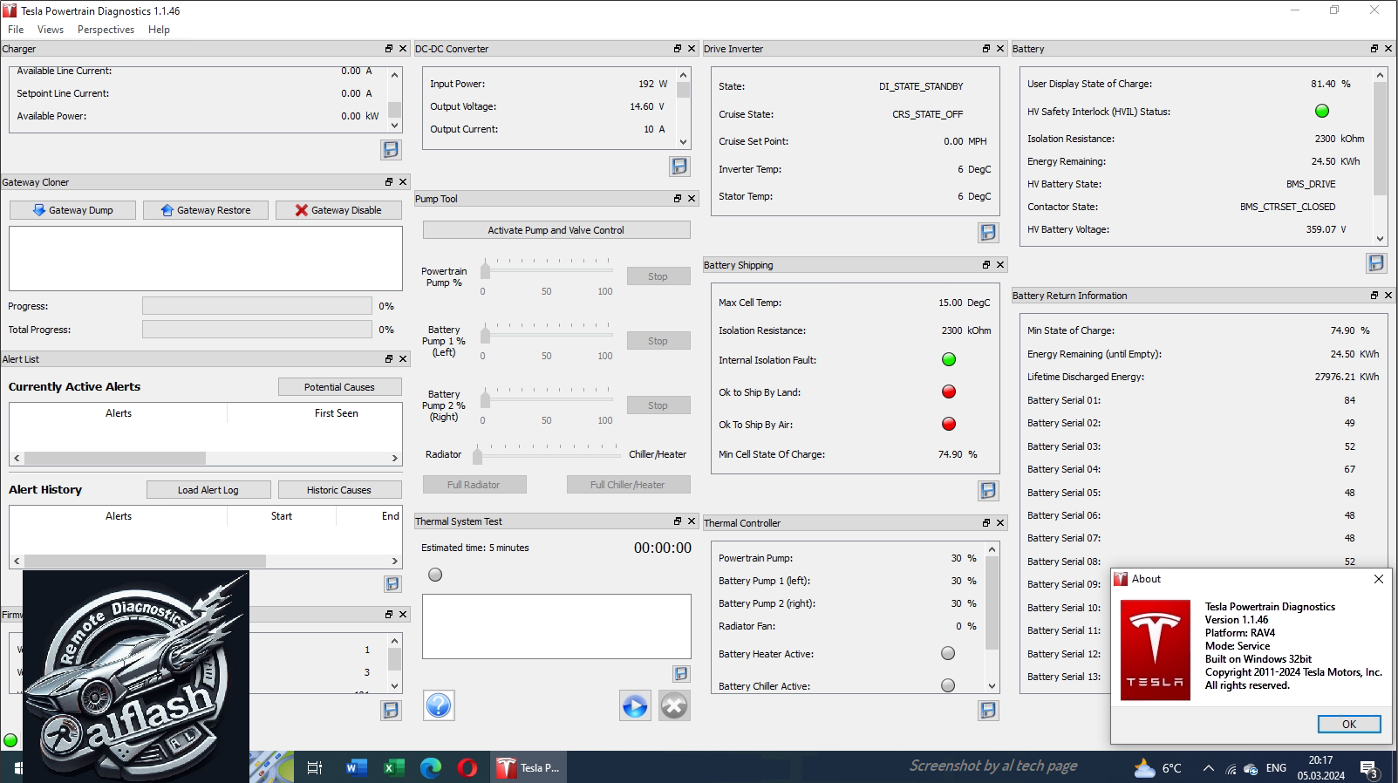Click the Gateway Disable button

tap(338, 210)
